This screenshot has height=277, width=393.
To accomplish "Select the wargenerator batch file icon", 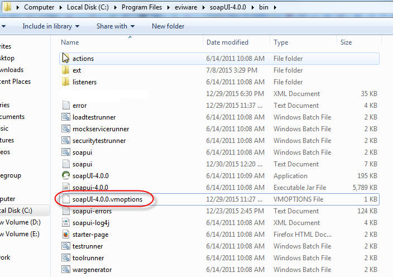I will click(66, 270).
